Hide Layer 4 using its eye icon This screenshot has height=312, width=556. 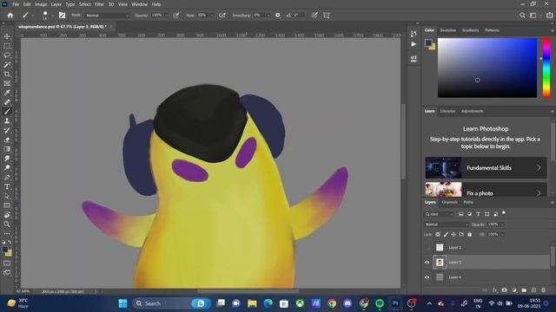[x=427, y=277]
